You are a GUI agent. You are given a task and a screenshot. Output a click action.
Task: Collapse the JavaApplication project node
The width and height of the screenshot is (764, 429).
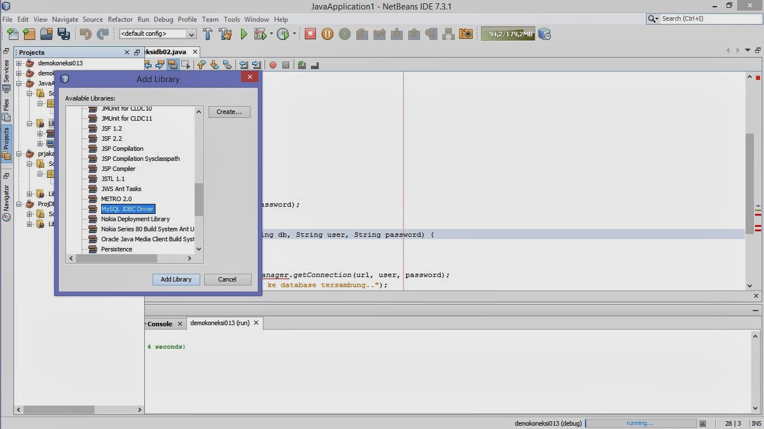[18, 83]
